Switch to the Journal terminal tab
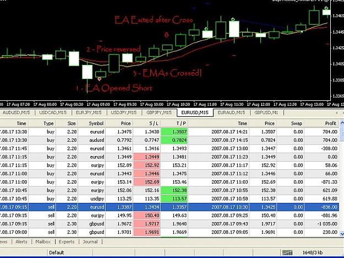The height and width of the screenshot is (258, 344). pyautogui.click(x=90, y=242)
